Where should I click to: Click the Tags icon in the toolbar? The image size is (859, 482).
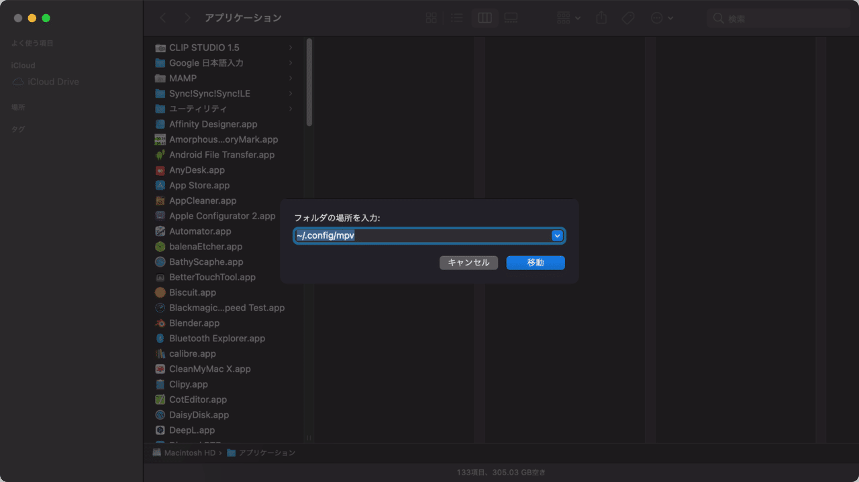click(628, 17)
